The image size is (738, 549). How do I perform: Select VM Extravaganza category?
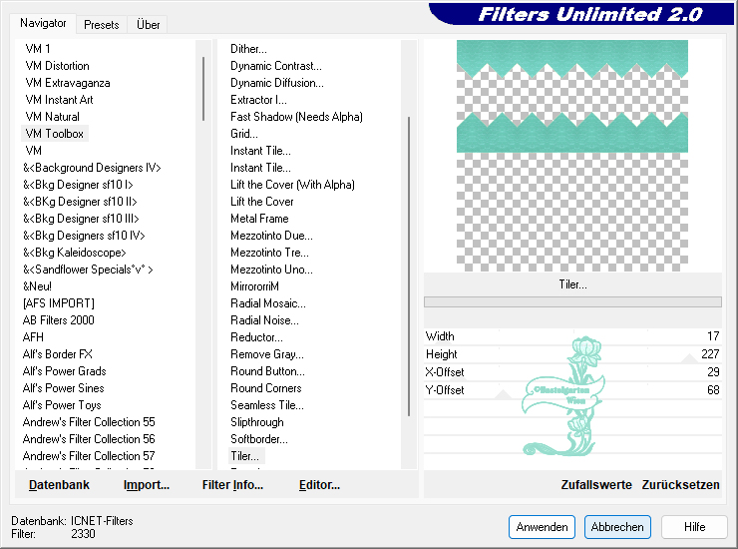(x=68, y=83)
